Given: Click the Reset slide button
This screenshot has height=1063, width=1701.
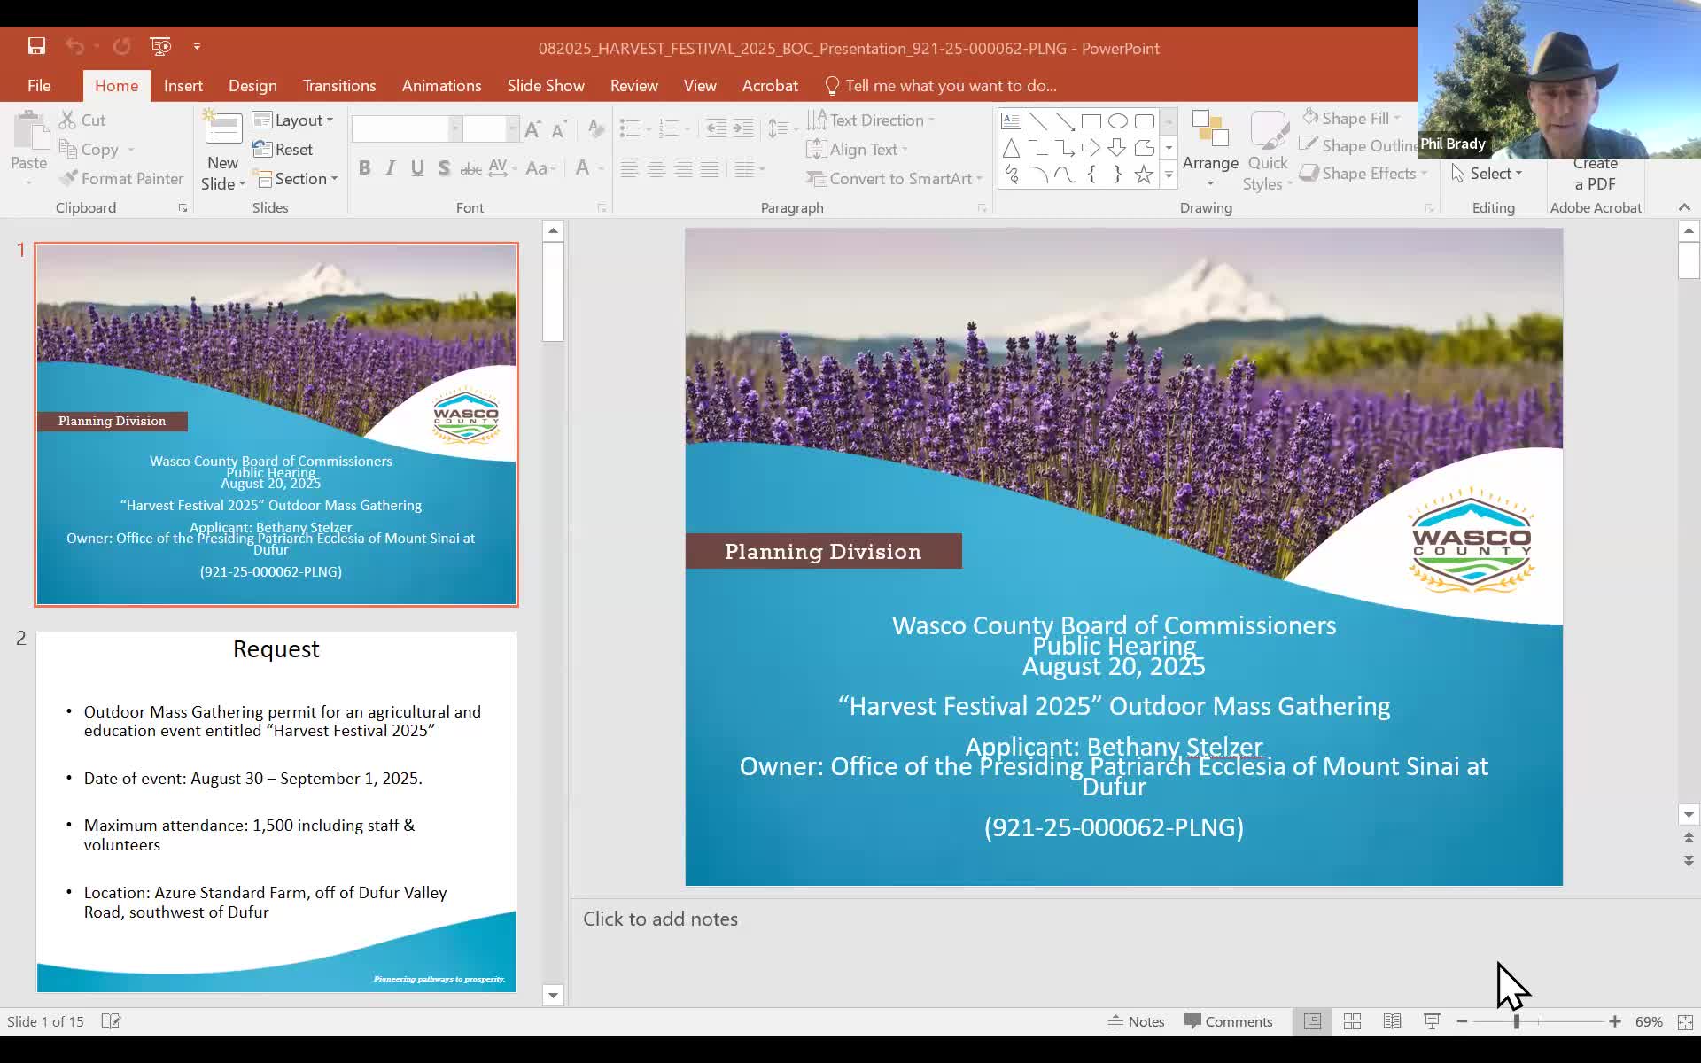Looking at the screenshot, I should [283, 149].
